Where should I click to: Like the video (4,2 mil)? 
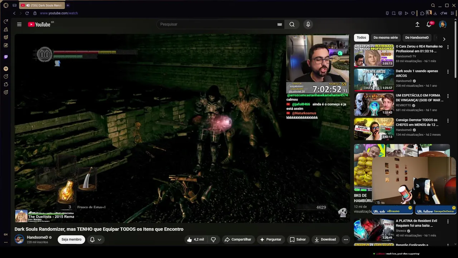(x=195, y=239)
